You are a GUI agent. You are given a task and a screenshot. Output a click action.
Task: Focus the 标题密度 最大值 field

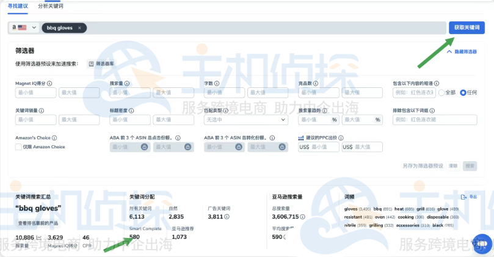click(x=173, y=120)
